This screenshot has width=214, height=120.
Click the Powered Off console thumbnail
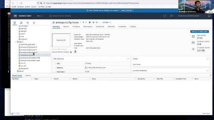coord(61,40)
